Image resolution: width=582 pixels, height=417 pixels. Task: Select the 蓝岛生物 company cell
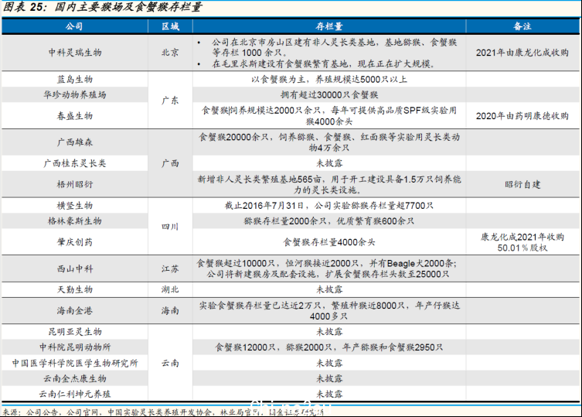75,79
